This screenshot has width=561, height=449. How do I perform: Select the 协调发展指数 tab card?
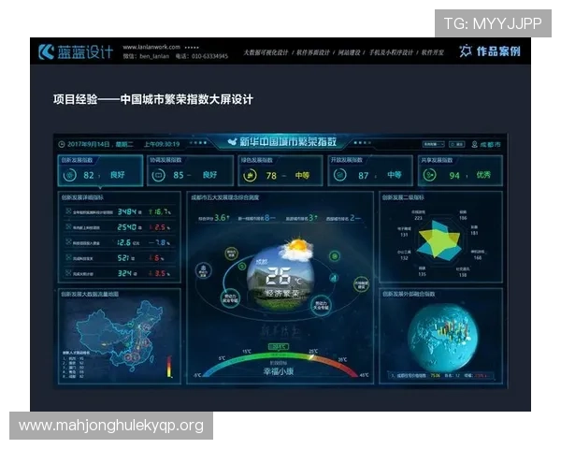(x=191, y=170)
